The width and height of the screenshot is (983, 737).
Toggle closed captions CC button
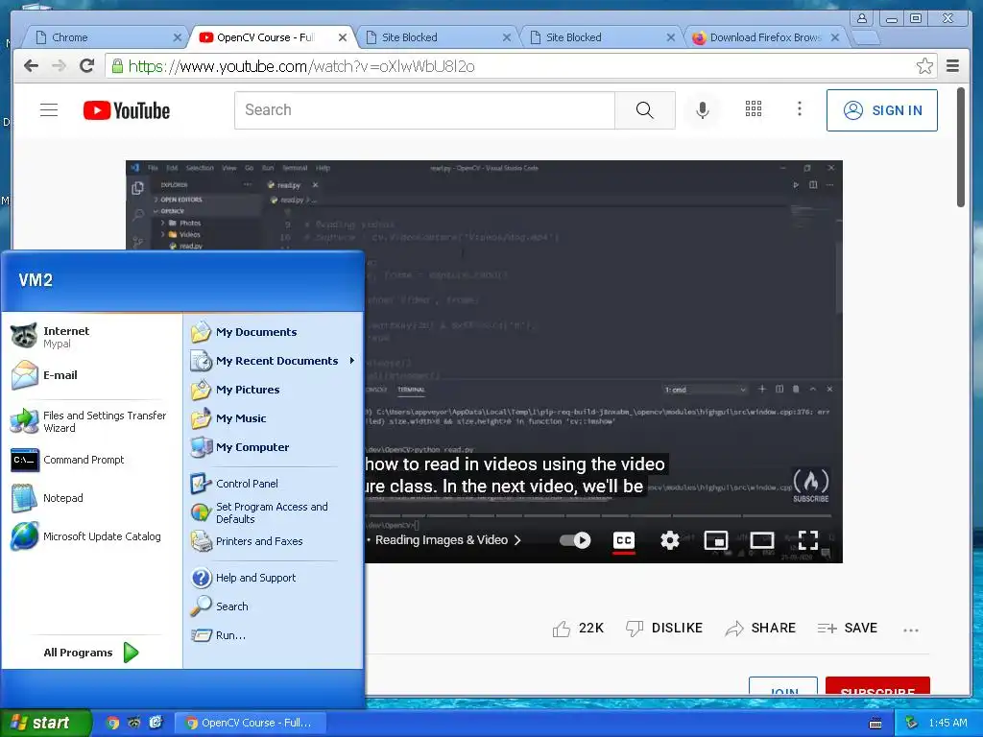(623, 541)
